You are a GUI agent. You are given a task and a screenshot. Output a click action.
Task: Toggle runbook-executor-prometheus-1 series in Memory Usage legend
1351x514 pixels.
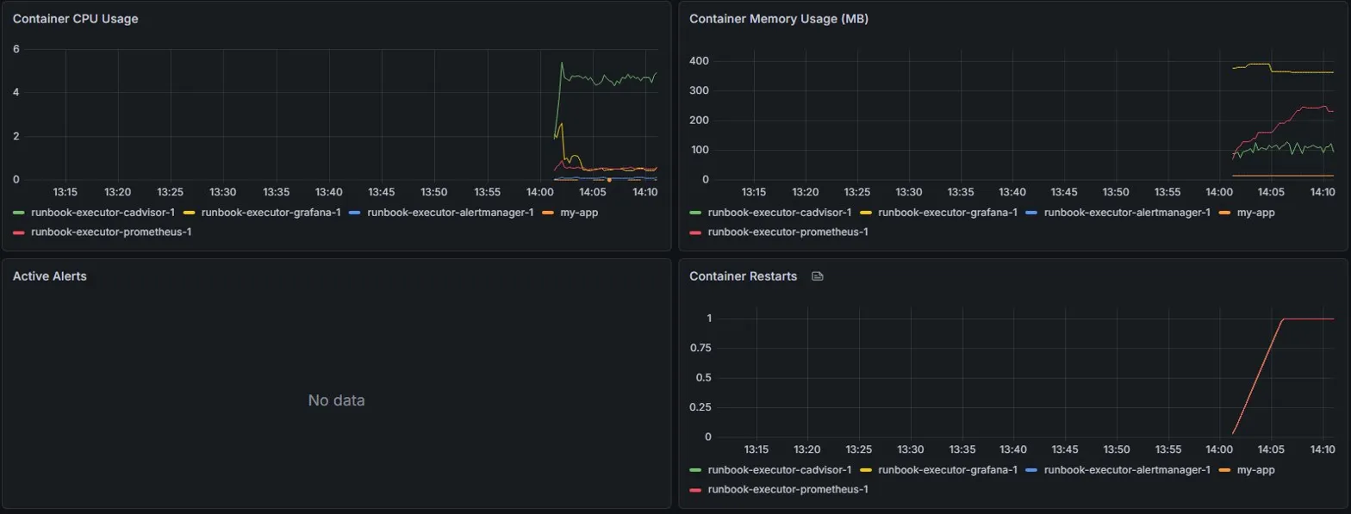tap(788, 232)
